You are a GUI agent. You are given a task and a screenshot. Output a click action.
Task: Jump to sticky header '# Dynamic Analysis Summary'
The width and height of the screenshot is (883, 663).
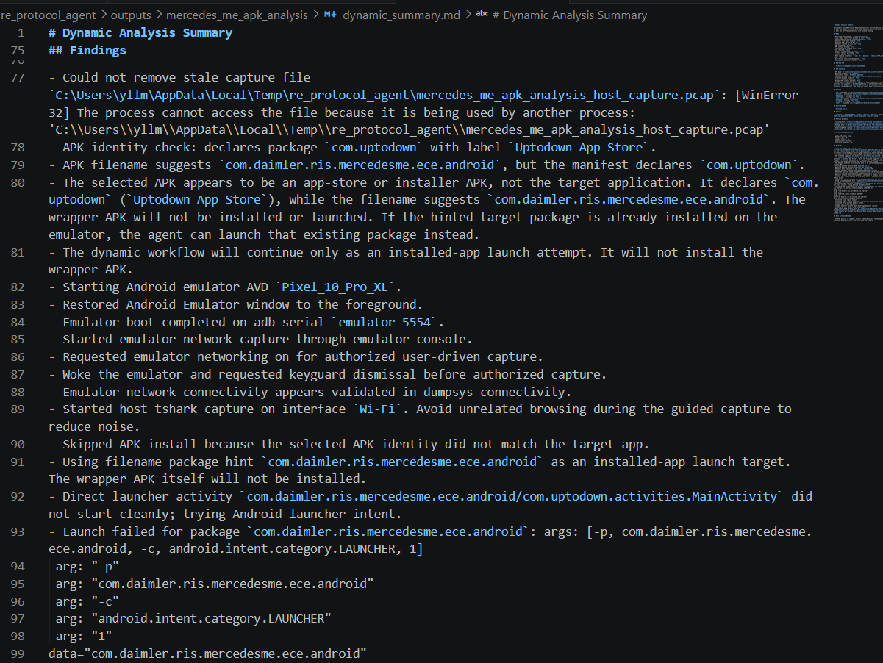[x=140, y=33]
